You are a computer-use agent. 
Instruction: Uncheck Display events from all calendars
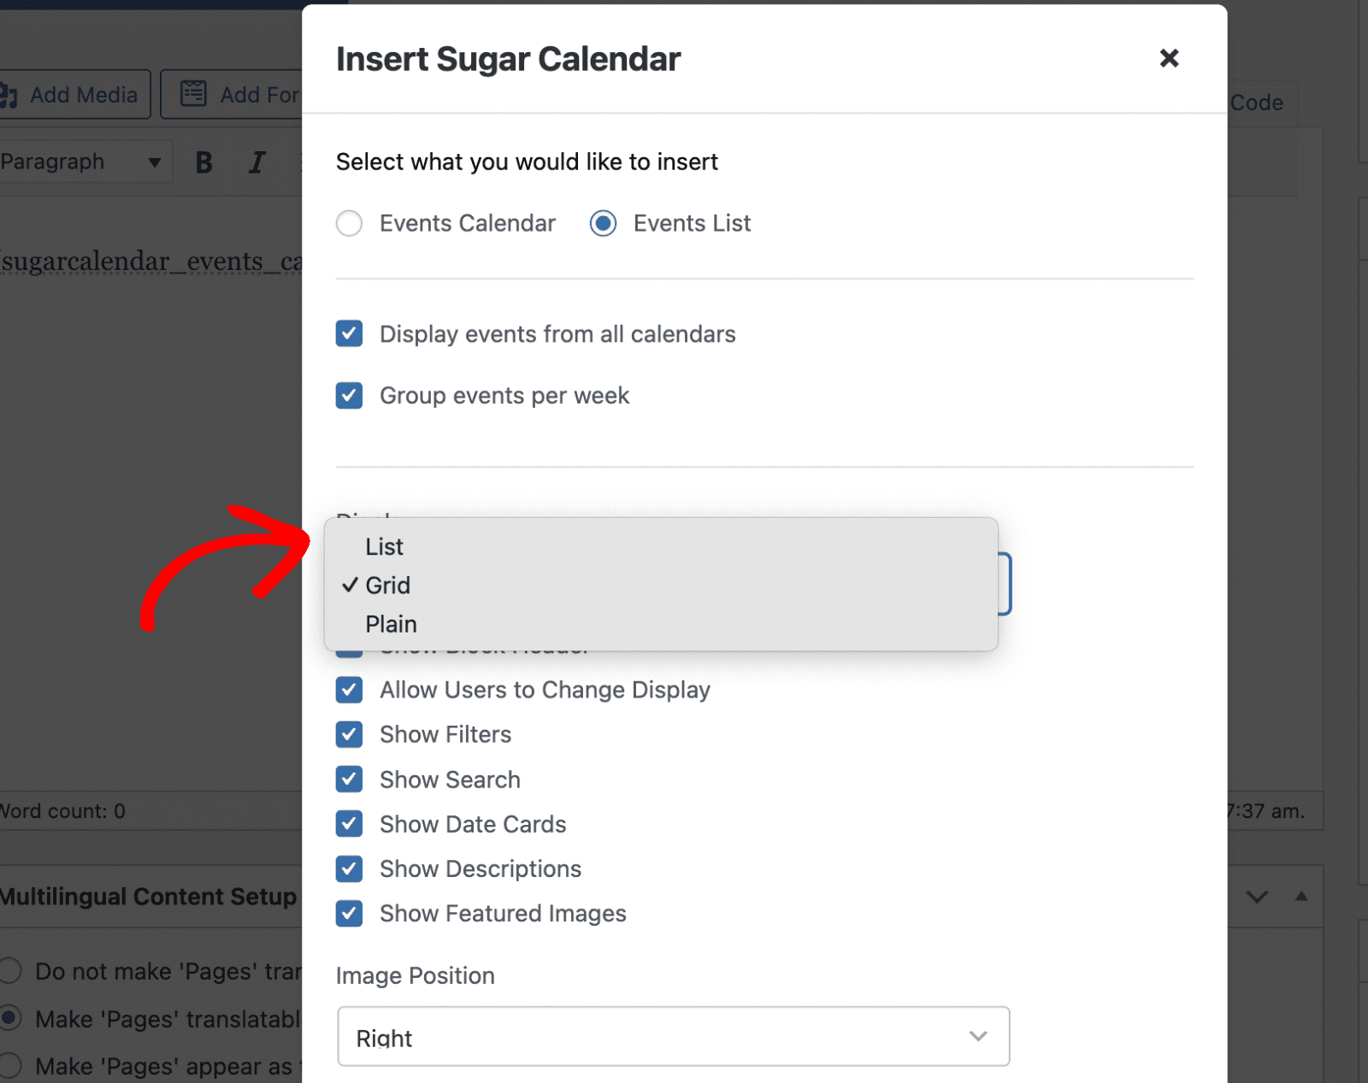tap(349, 334)
